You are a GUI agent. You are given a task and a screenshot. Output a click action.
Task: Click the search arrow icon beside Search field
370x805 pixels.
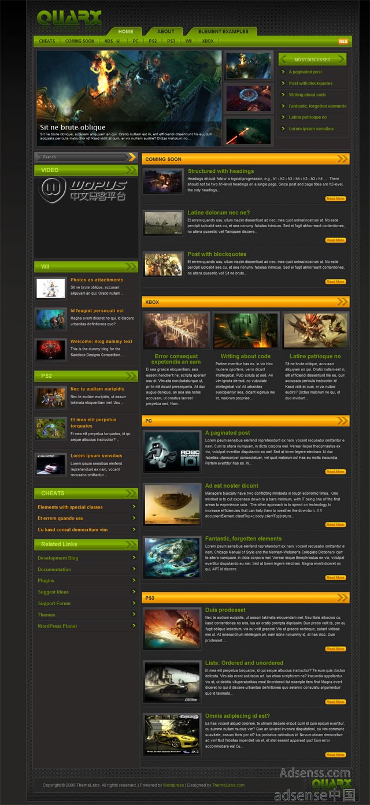coord(132,157)
